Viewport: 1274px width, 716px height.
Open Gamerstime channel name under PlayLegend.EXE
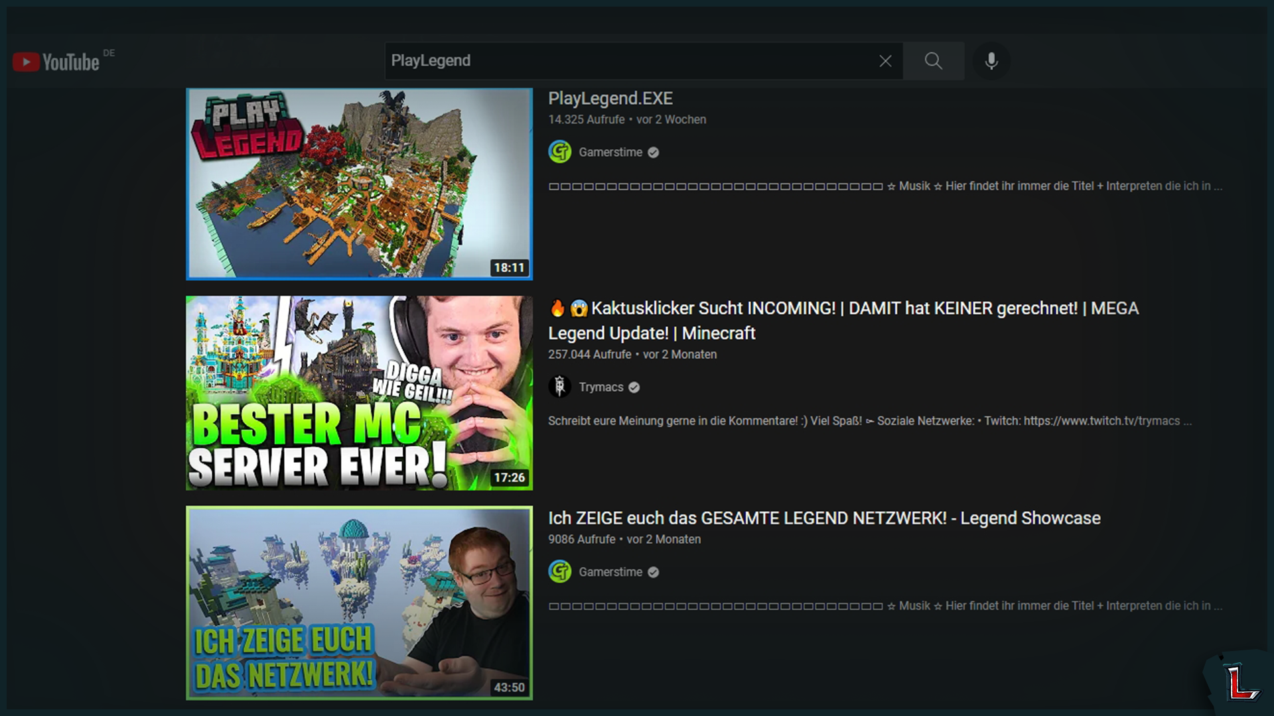610,152
